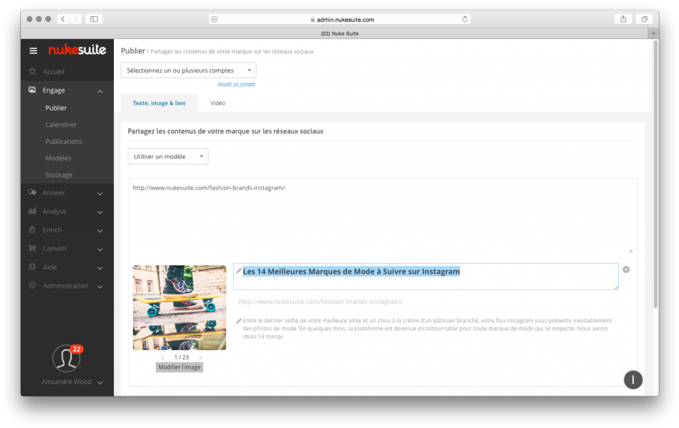Screen dimensions: 679x428
Task: Open the 'Utiliser un modèle' dropdown
Action: (168, 156)
